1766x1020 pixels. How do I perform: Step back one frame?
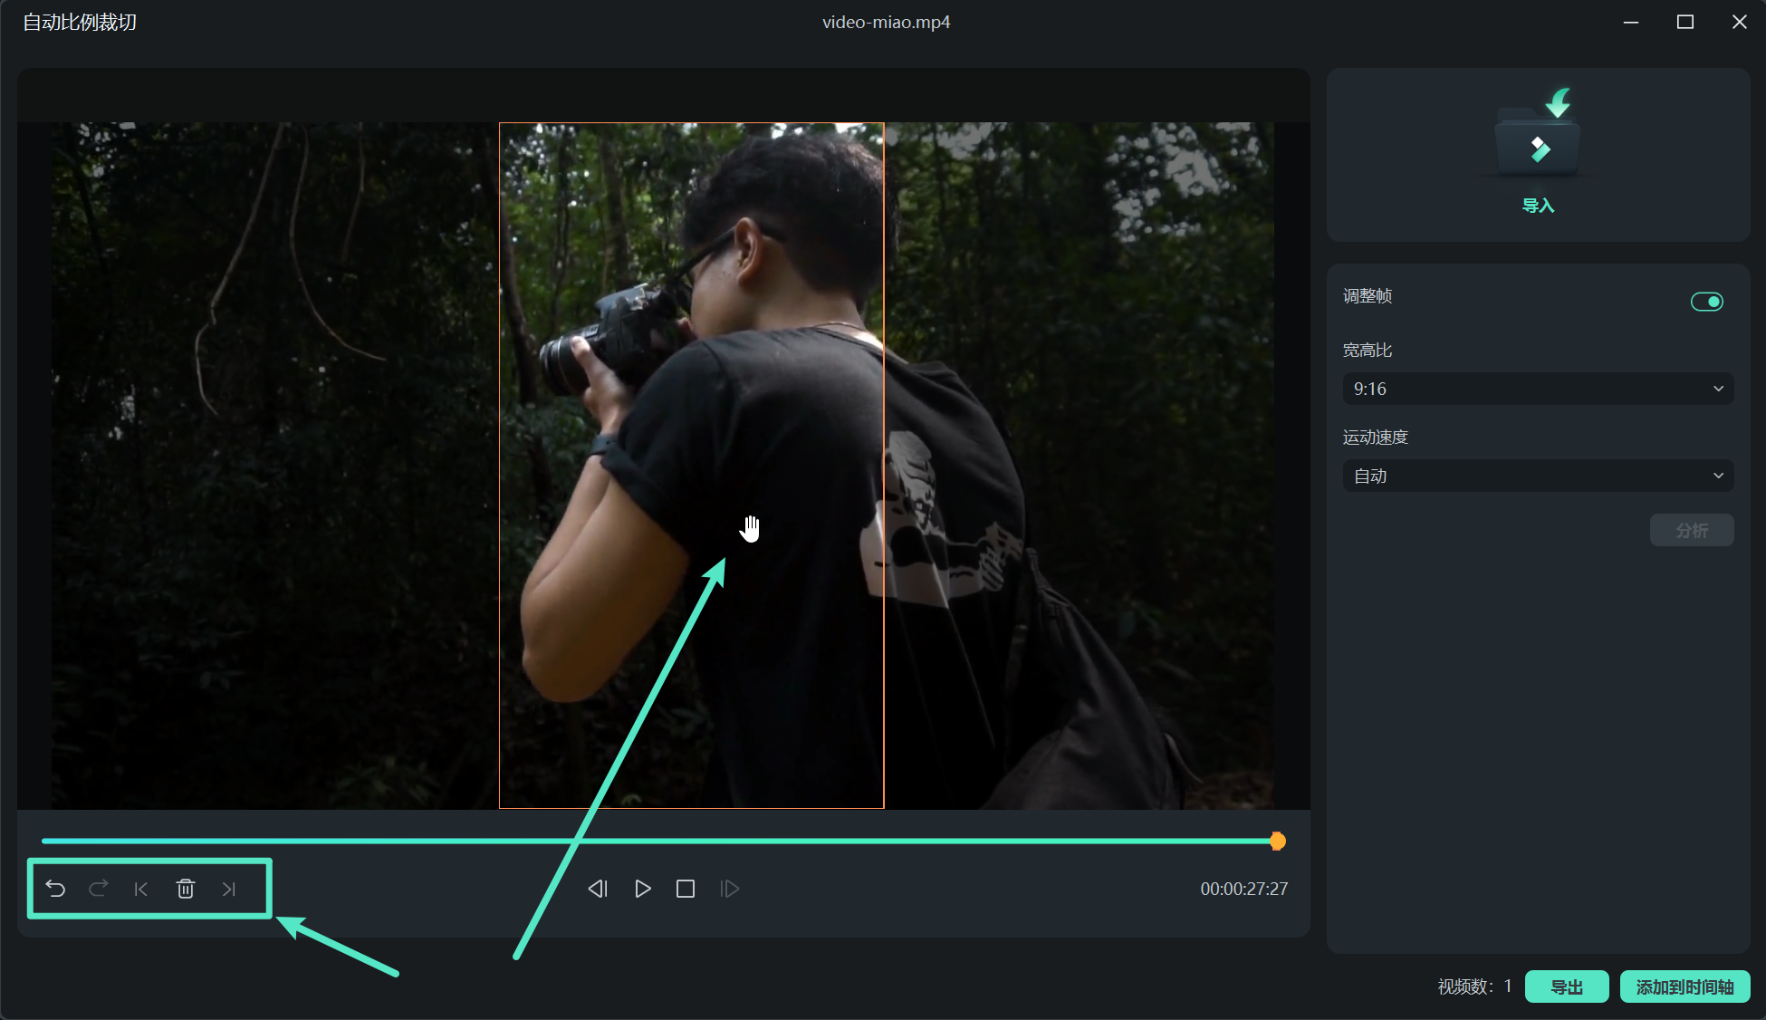coord(598,889)
